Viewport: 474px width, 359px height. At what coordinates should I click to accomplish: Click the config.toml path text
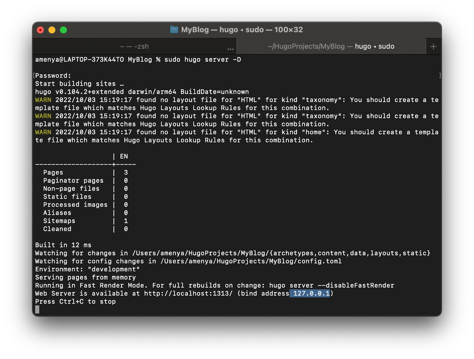[x=251, y=261]
